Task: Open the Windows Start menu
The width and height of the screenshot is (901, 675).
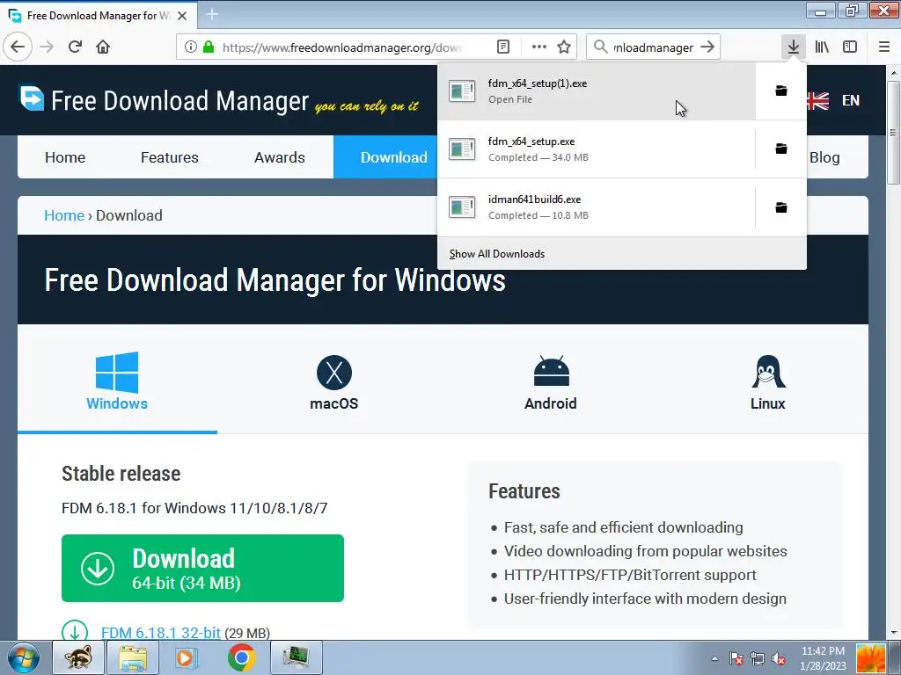Action: pyautogui.click(x=23, y=657)
